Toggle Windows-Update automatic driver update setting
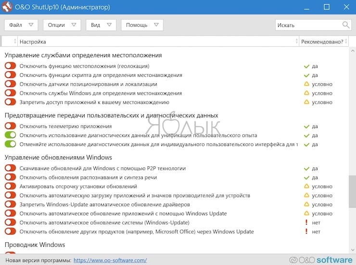The image size is (356, 265). click(x=11, y=204)
